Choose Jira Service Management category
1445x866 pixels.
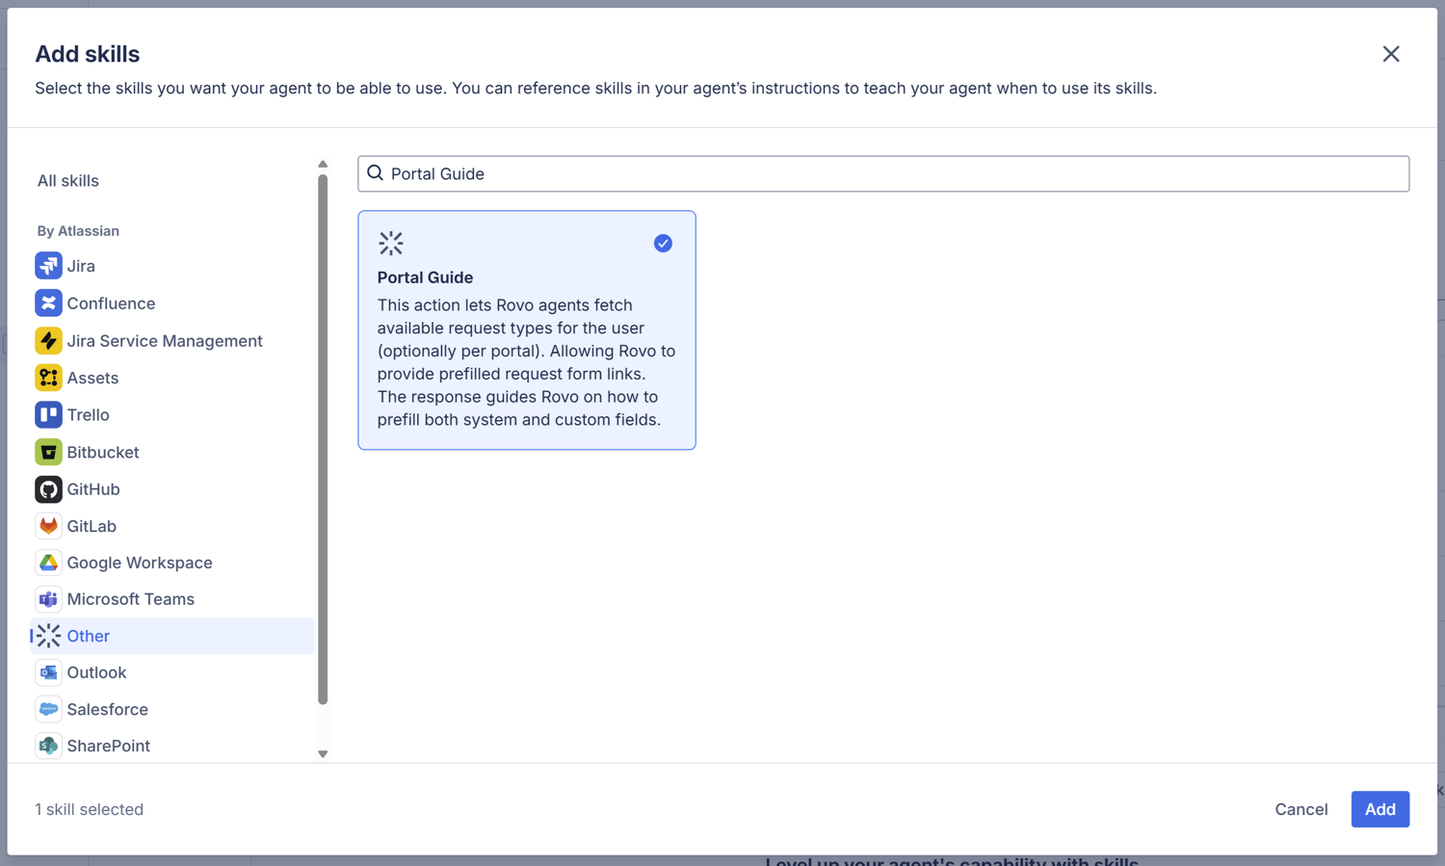click(x=165, y=341)
